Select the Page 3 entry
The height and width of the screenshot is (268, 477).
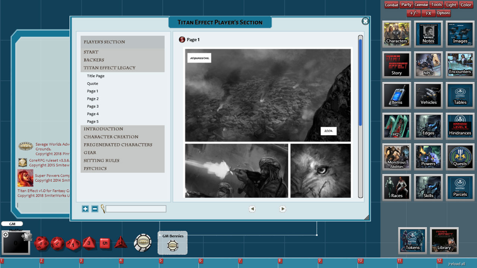(92, 106)
